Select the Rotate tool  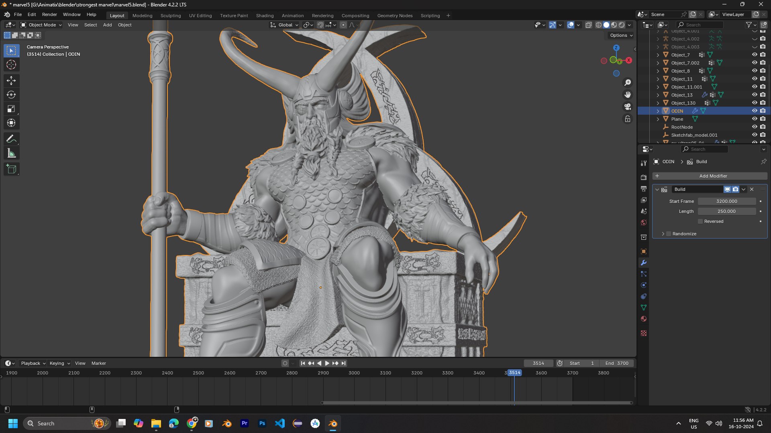11,95
